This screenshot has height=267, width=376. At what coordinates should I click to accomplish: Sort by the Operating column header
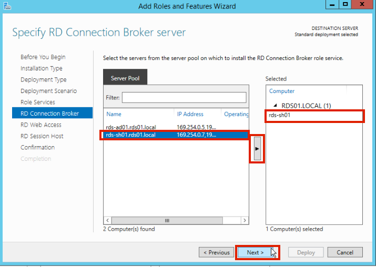(236, 114)
